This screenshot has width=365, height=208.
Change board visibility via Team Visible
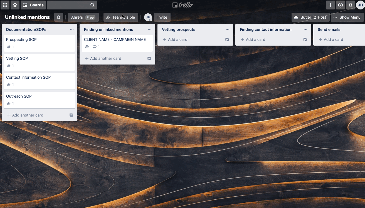tap(121, 17)
